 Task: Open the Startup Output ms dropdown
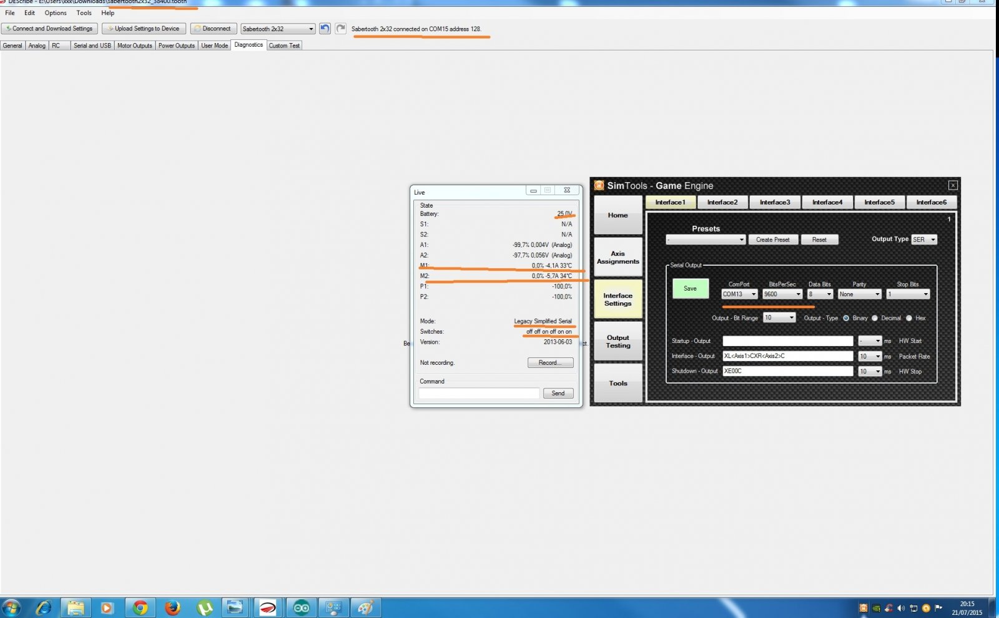pos(870,341)
